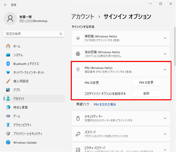The image size is (176, 152).
Task: Click the @outlook.jp account email
Action: point(33,21)
